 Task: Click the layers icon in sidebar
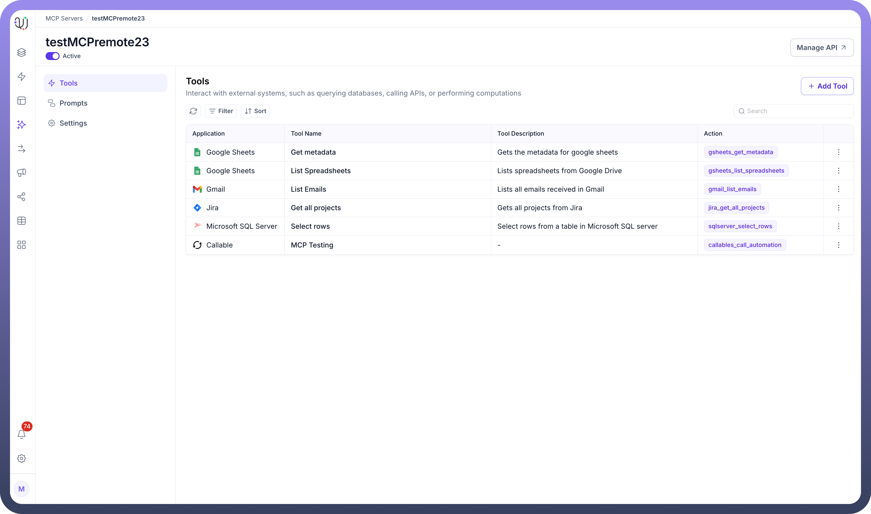pyautogui.click(x=22, y=53)
